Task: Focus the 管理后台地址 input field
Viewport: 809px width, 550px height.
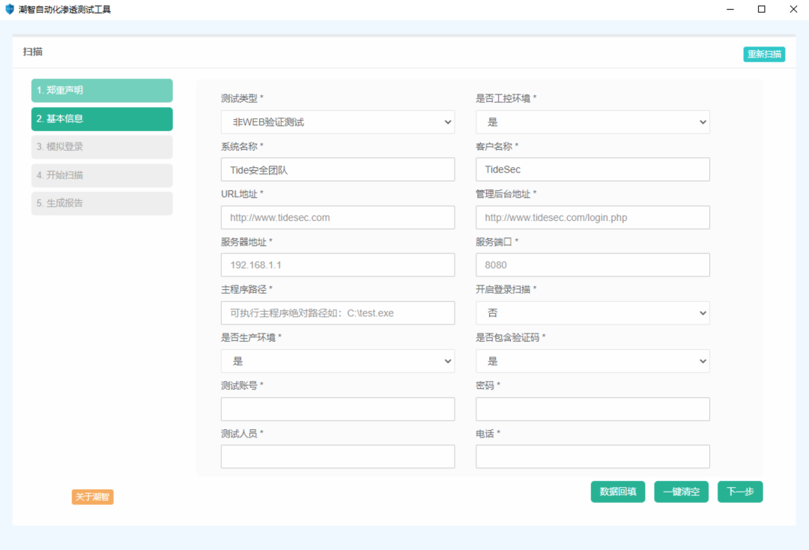Action: coord(593,218)
